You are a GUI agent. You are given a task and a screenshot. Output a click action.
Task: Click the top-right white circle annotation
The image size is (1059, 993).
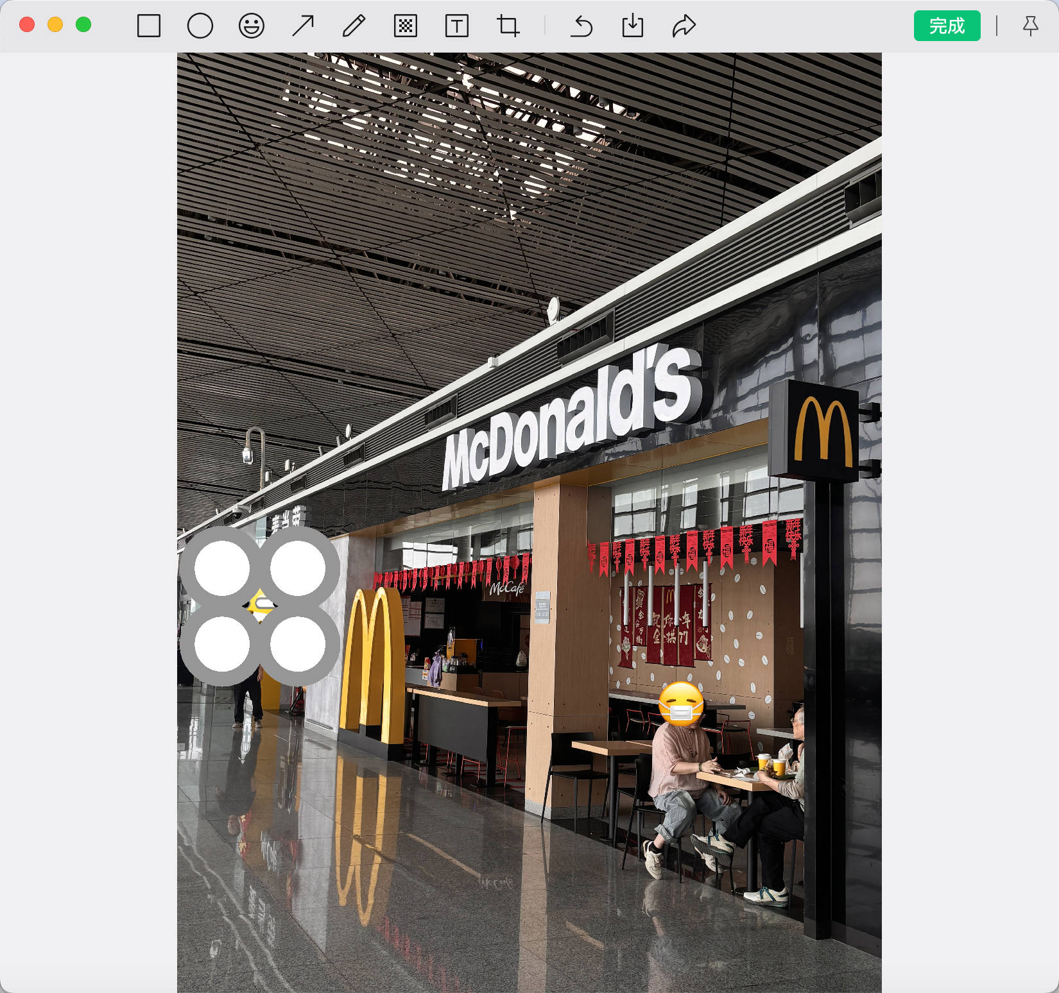click(298, 568)
